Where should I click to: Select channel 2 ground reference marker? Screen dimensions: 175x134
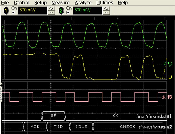(170, 64)
